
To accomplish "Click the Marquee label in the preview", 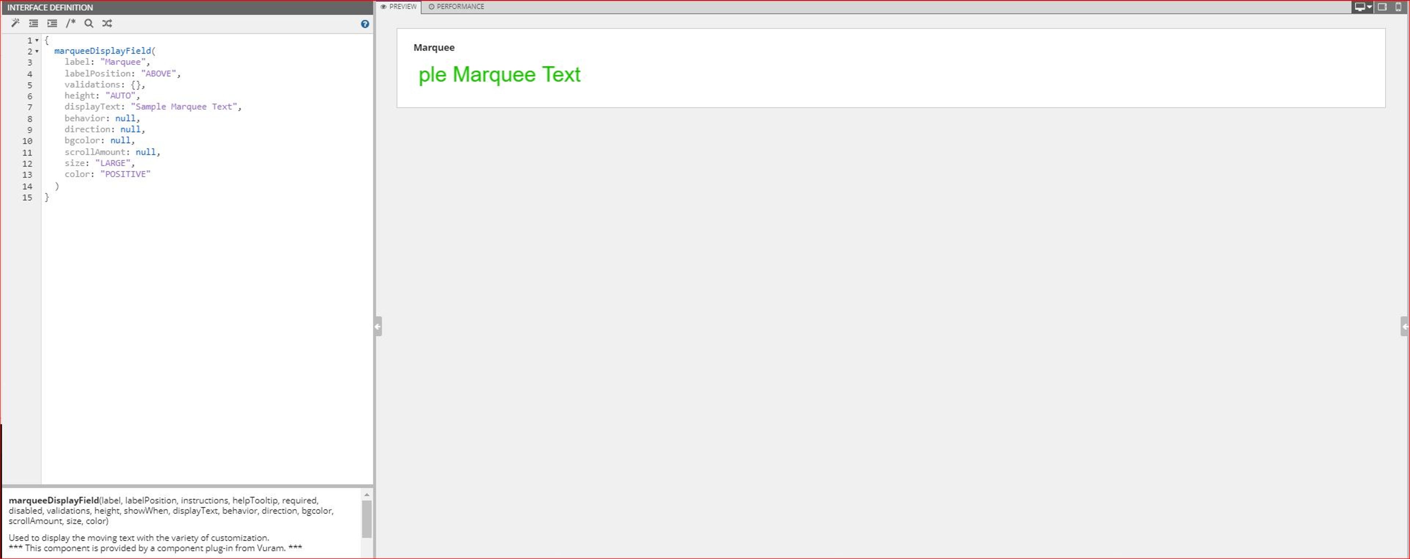I will [434, 48].
